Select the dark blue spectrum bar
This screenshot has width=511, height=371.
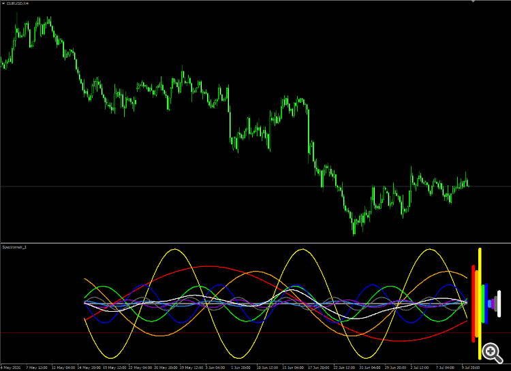pos(486,304)
